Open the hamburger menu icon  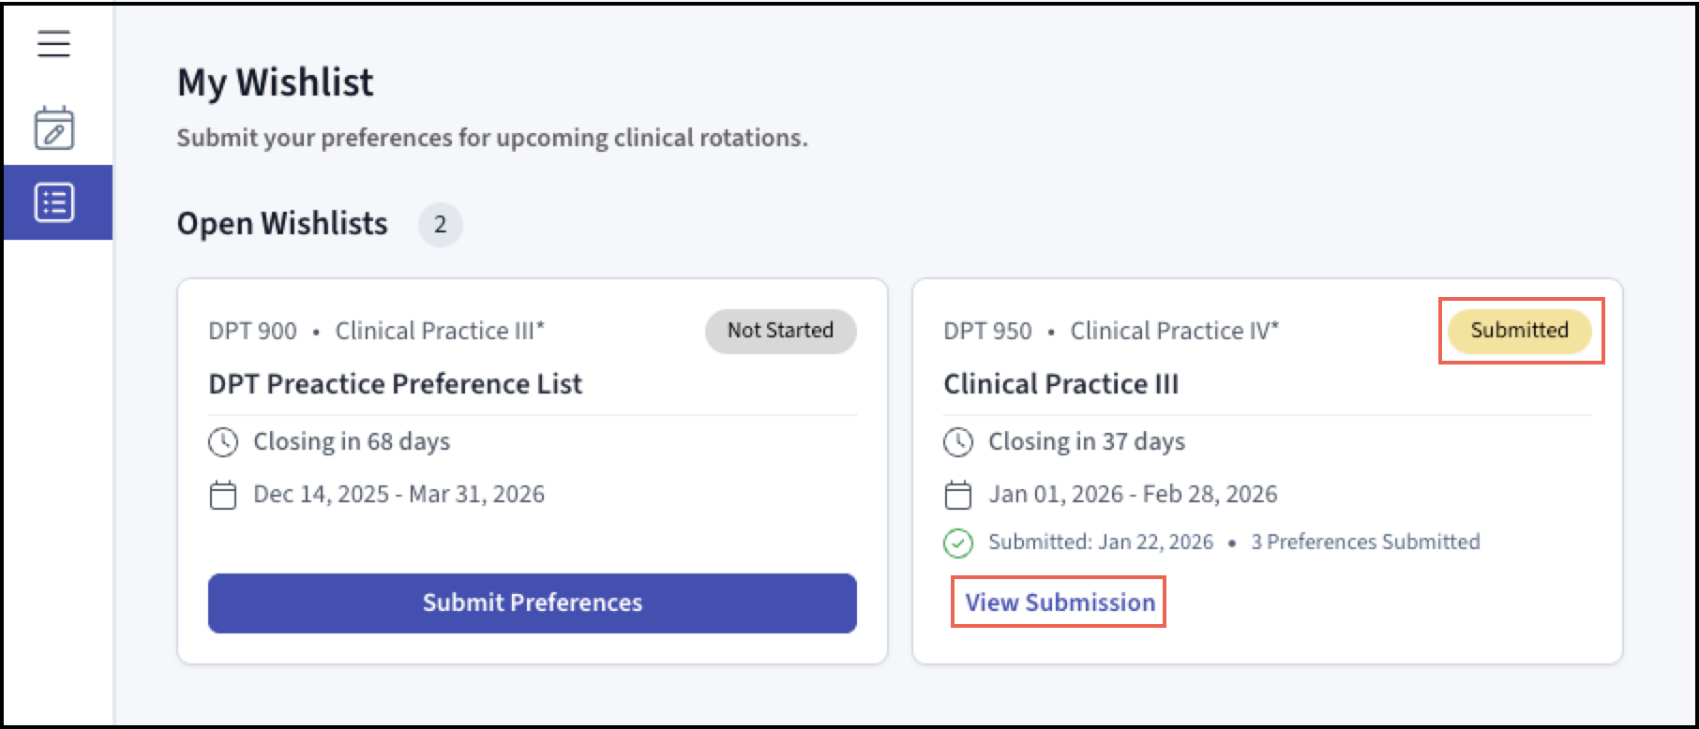click(x=54, y=43)
